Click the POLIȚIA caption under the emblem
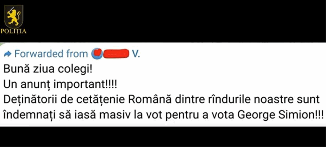 pyautogui.click(x=14, y=32)
